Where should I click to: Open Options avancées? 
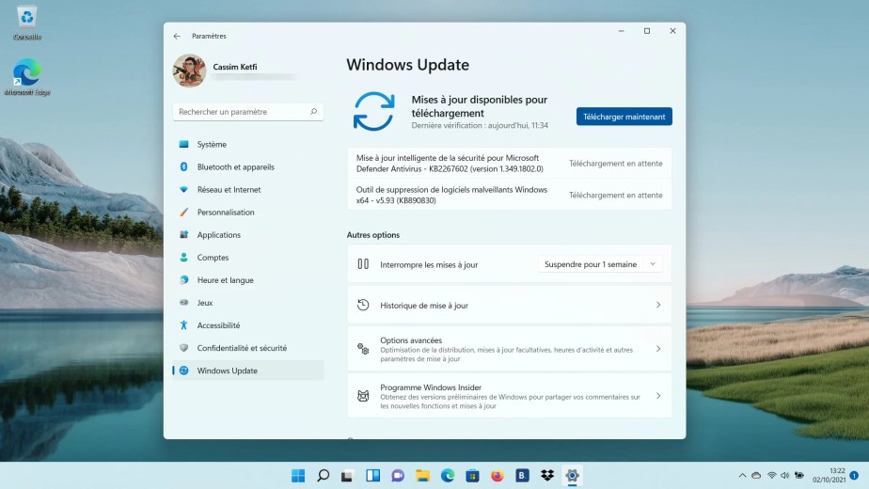[510, 349]
